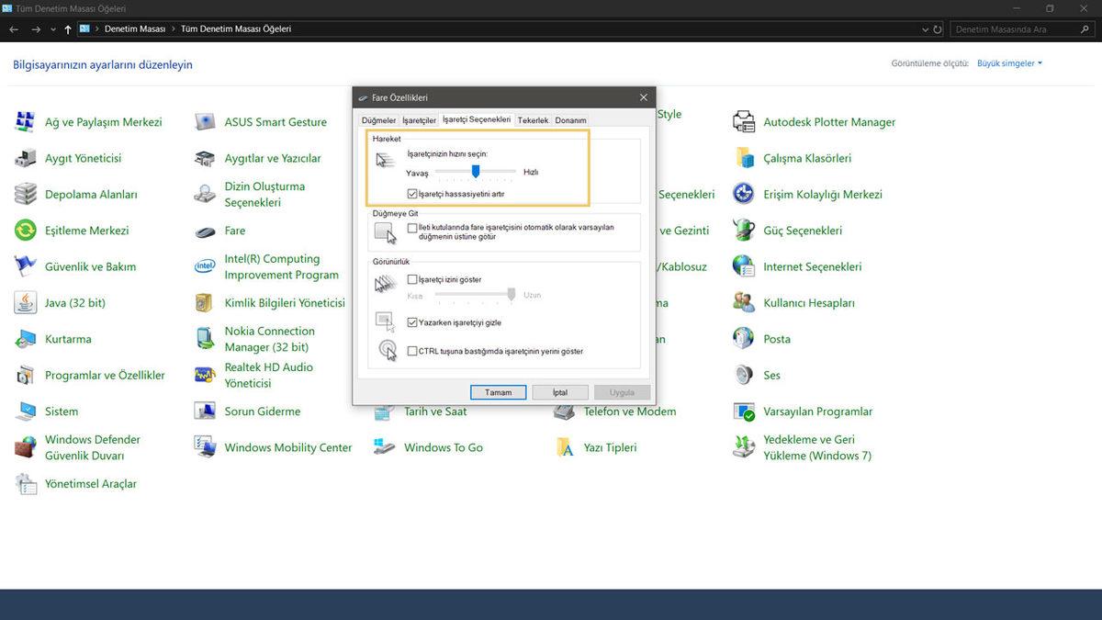This screenshot has height=620, width=1102.
Task: Open the Internet Seçenekleri globe icon
Action: click(744, 266)
